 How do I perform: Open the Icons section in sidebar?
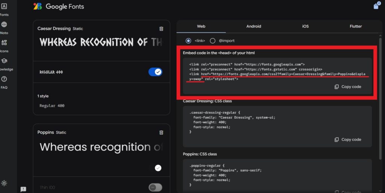[4, 45]
